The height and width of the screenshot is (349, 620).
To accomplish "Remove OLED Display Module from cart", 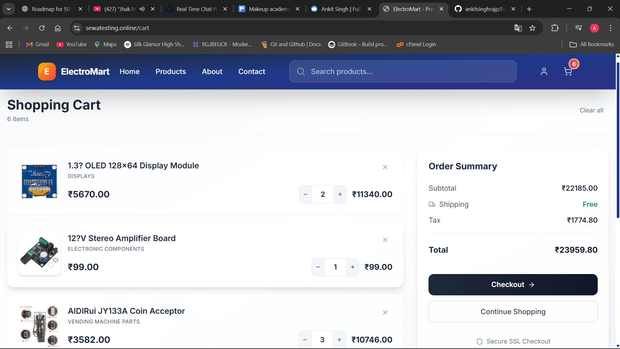I will click(385, 167).
